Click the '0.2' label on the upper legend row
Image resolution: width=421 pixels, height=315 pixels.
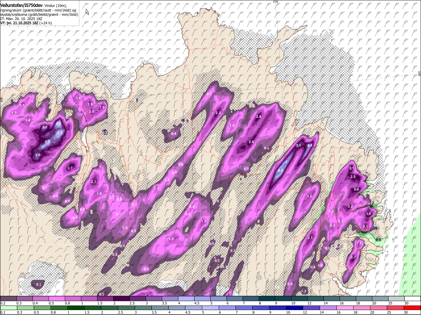coord(3,303)
